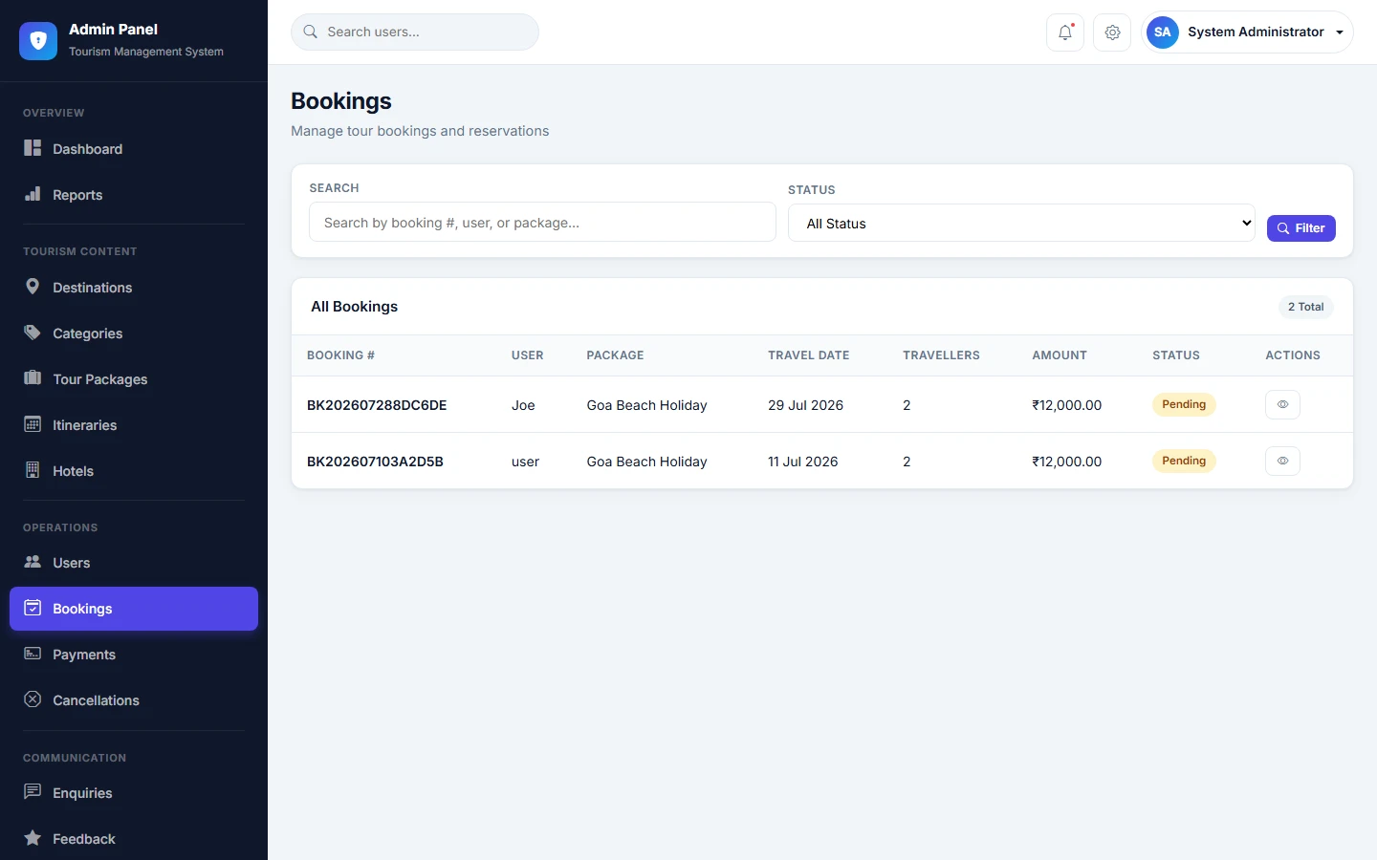
Task: Click Pending status of Joe's booking
Action: point(1184,404)
